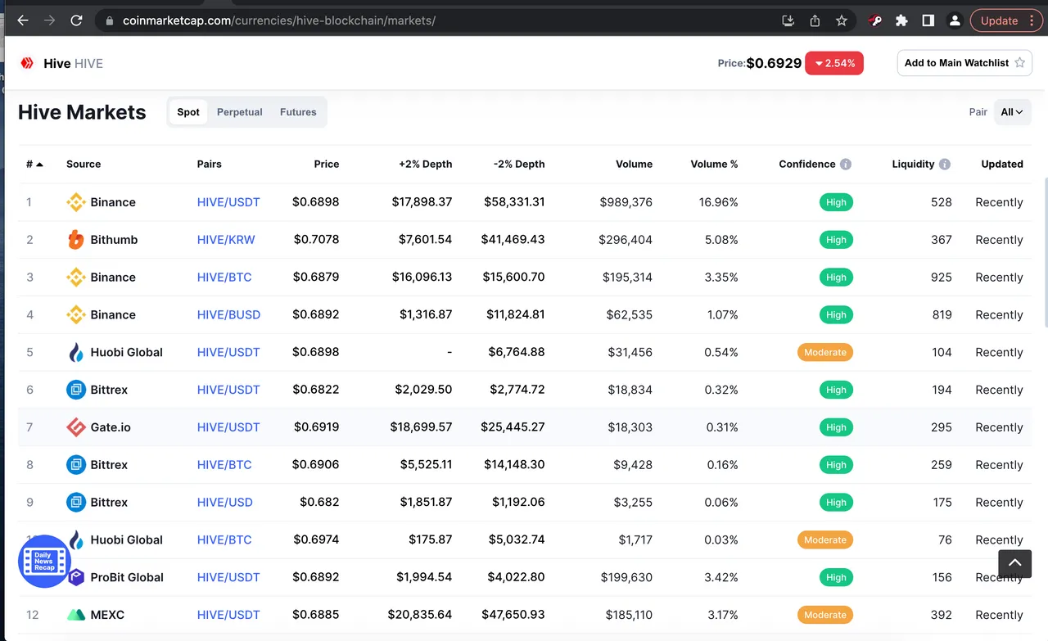Click the scroll-to-top arrow button
This screenshot has height=641, width=1048.
pos(1014,563)
